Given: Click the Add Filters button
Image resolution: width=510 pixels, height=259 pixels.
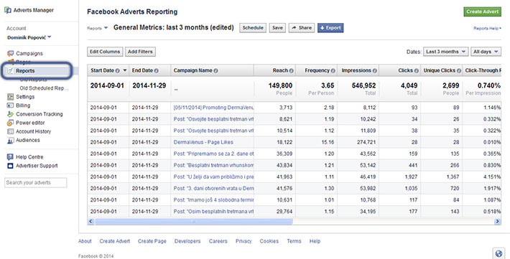Looking at the screenshot, I should [140, 52].
